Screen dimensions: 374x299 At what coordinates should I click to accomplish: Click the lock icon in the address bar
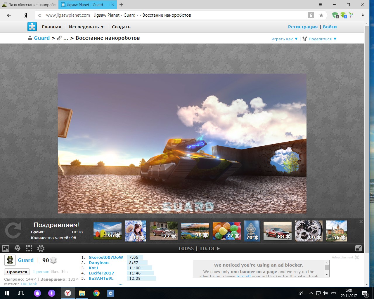pyautogui.click(x=311, y=15)
